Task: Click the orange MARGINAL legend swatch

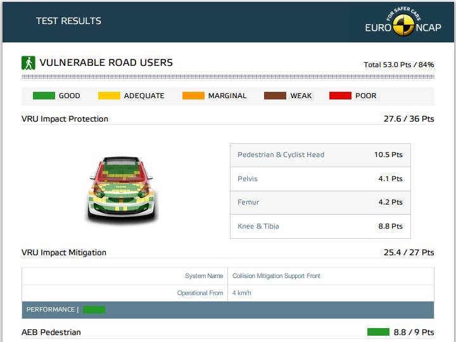Action: pos(193,96)
